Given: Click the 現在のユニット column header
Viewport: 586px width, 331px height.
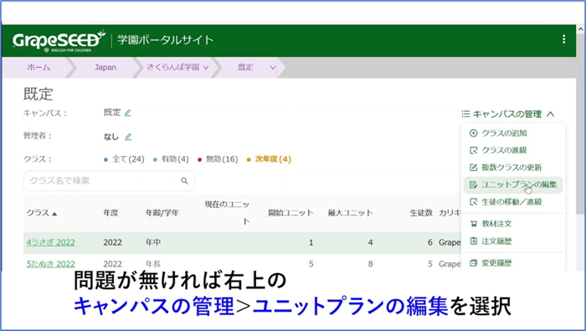Looking at the screenshot, I should pos(227,213).
